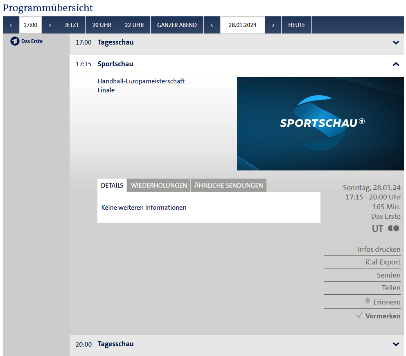
Task: Open the 17:00 Tagesschau title
Action: pos(115,43)
